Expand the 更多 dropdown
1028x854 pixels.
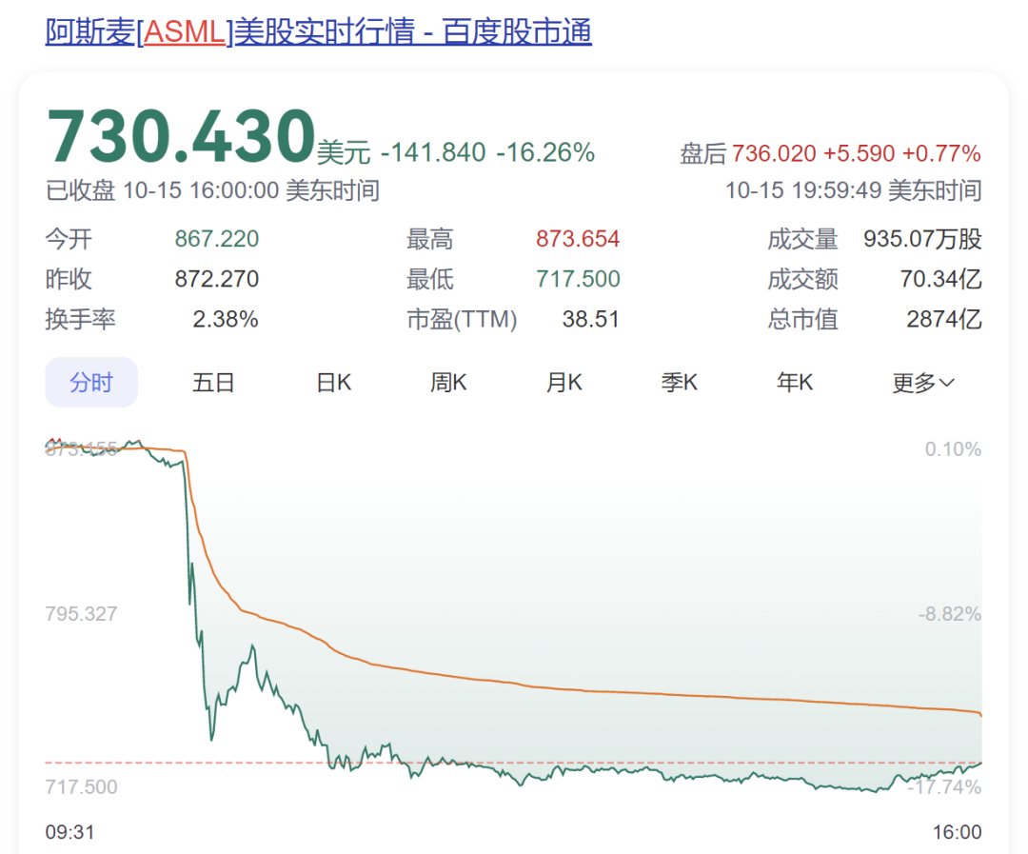[x=921, y=382]
